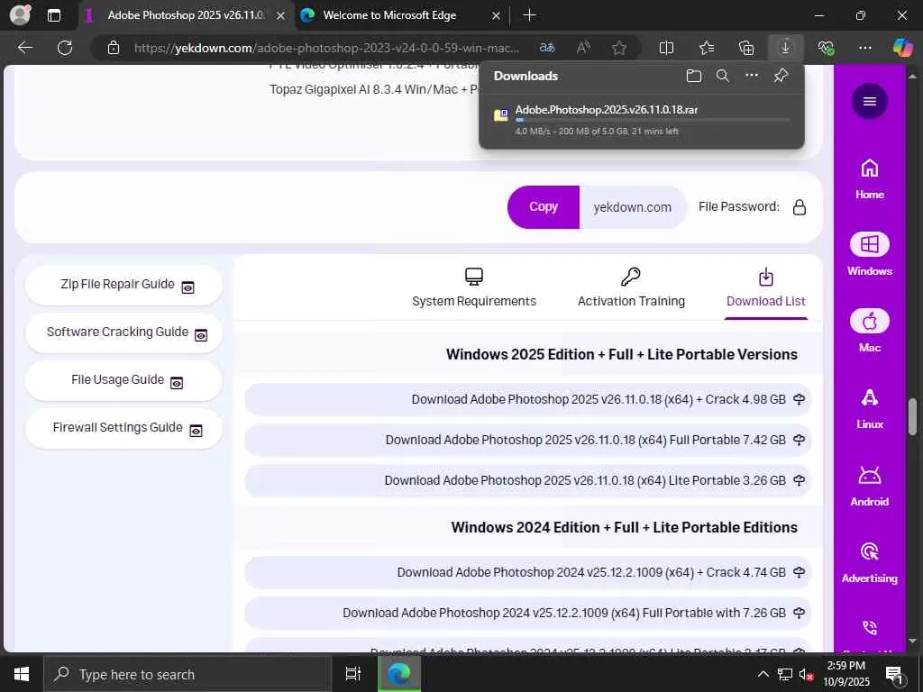Open Zip File Repair Guide
The height and width of the screenshot is (692, 923).
pos(123,285)
